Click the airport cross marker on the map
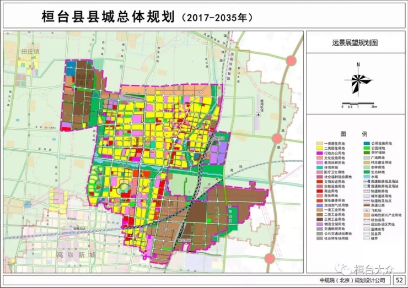This screenshot has width=408, height=288. (259, 115)
